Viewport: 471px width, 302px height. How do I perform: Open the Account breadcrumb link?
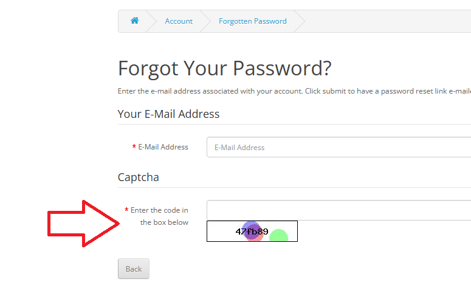click(x=179, y=21)
